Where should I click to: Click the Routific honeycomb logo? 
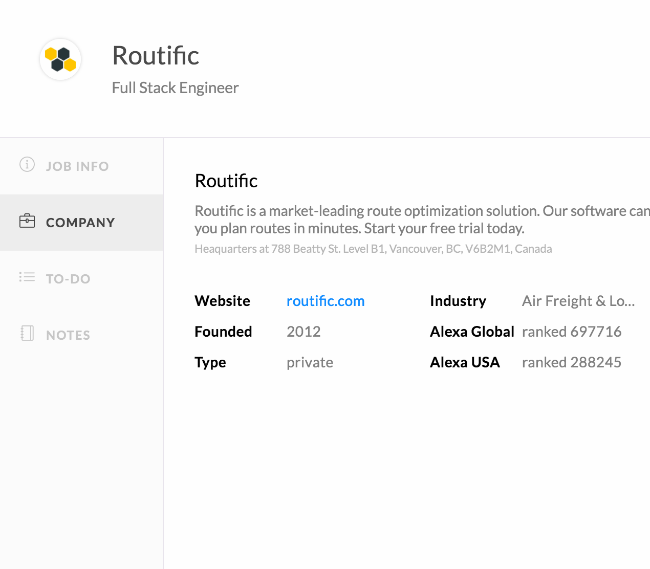(x=60, y=59)
